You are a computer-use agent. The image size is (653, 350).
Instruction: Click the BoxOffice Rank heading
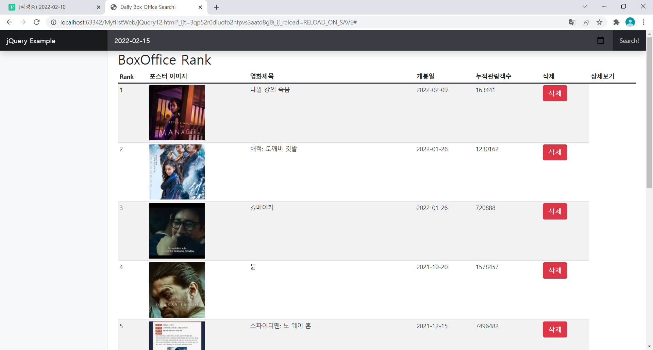pyautogui.click(x=165, y=60)
